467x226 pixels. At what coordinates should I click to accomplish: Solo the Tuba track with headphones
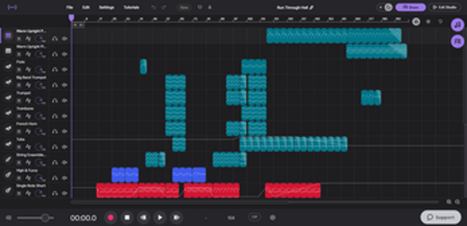point(55,147)
